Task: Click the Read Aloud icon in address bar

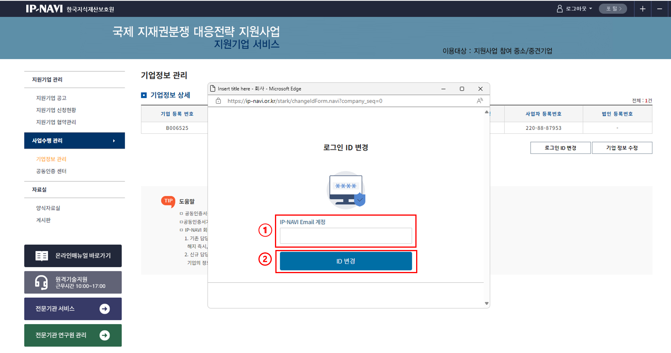Action: (x=480, y=101)
